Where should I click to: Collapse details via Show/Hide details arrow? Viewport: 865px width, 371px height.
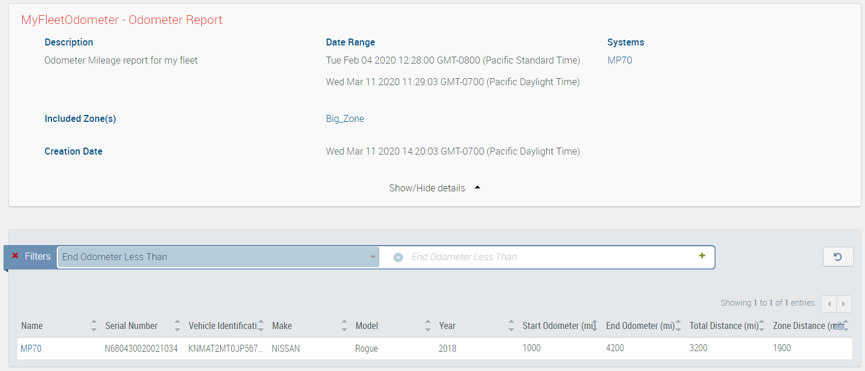click(x=477, y=188)
